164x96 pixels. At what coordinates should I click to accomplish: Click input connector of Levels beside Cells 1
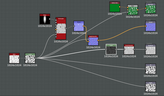[x=25, y=58]
